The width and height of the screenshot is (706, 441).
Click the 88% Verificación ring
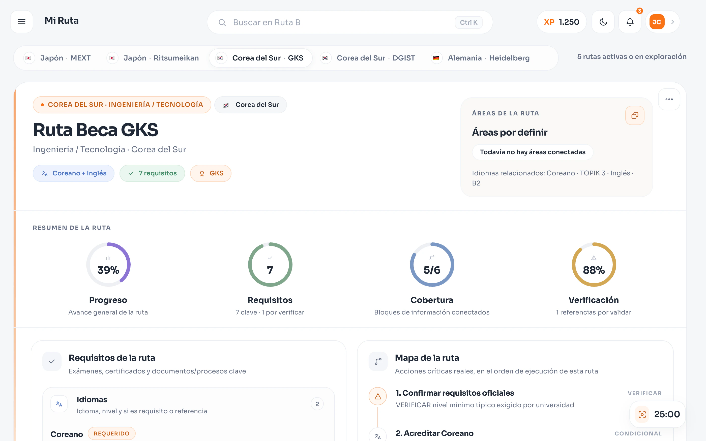point(594,265)
